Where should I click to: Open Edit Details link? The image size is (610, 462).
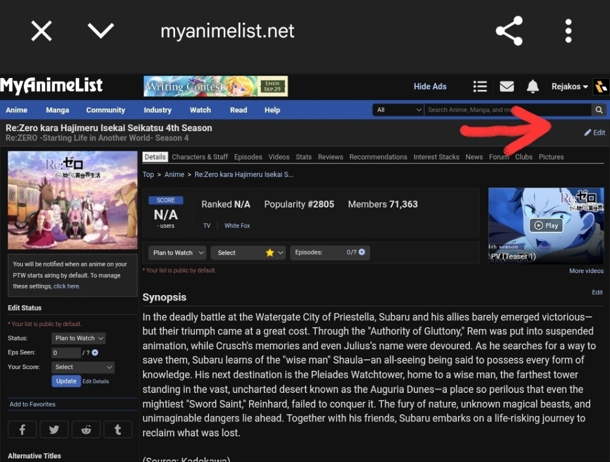(x=96, y=382)
